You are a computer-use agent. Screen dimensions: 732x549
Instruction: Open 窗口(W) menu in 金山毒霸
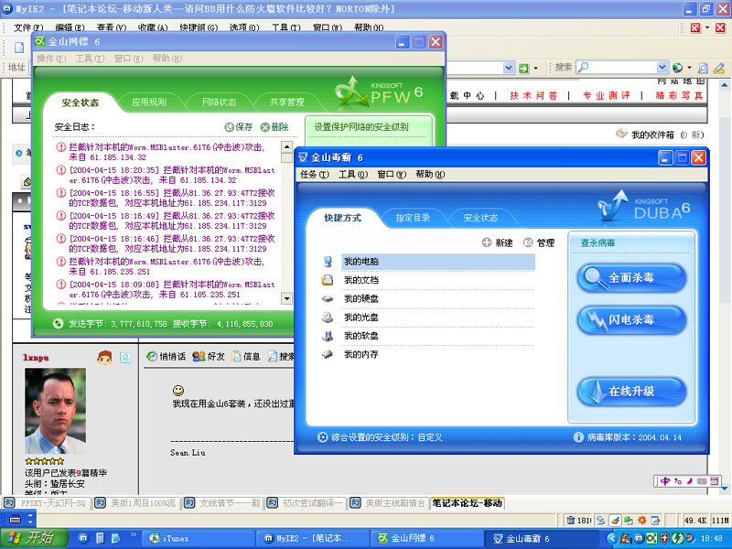point(392,175)
